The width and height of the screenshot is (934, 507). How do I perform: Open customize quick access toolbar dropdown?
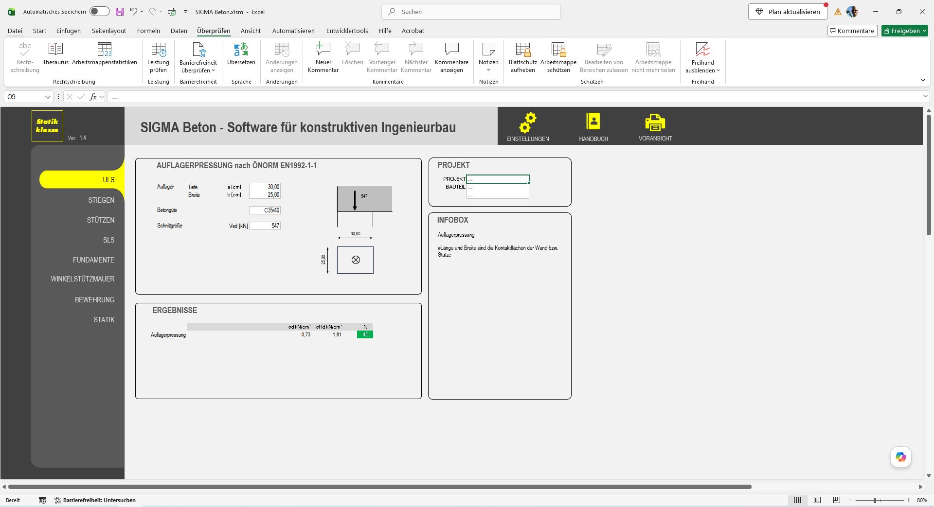pos(186,12)
